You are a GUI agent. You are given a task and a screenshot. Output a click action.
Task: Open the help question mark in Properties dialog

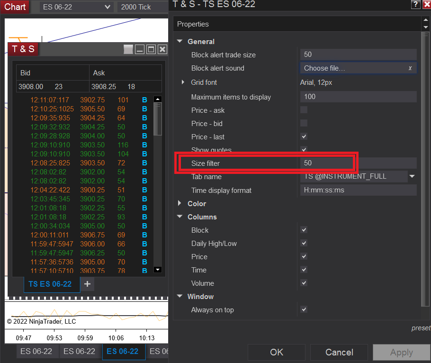click(415, 4)
